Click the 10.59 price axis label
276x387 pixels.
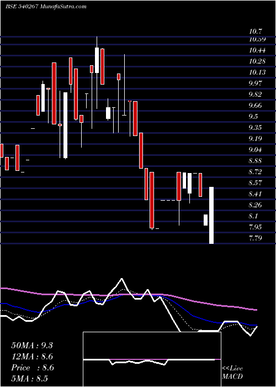click(x=257, y=39)
